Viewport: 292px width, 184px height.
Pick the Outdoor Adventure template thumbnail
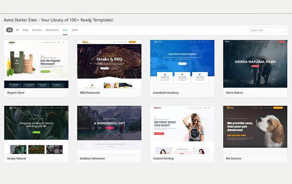(109, 129)
